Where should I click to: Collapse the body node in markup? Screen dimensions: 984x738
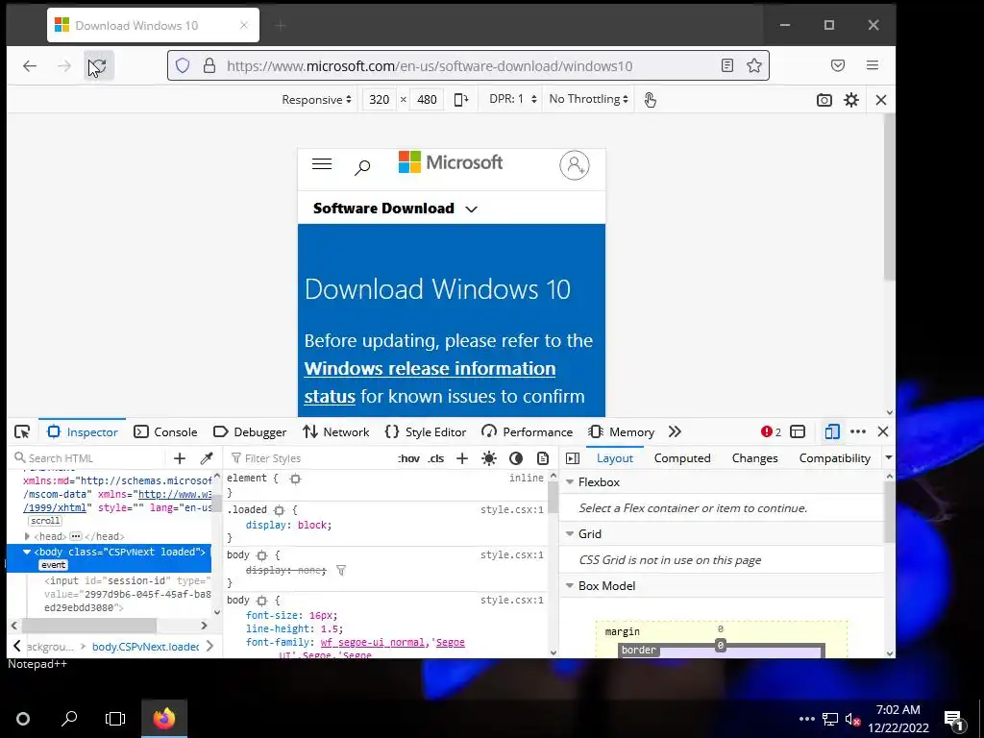[x=27, y=552]
